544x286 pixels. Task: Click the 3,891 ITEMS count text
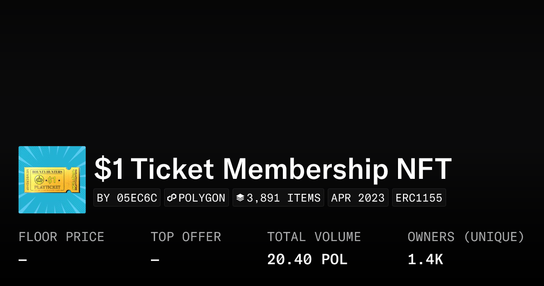tap(283, 198)
